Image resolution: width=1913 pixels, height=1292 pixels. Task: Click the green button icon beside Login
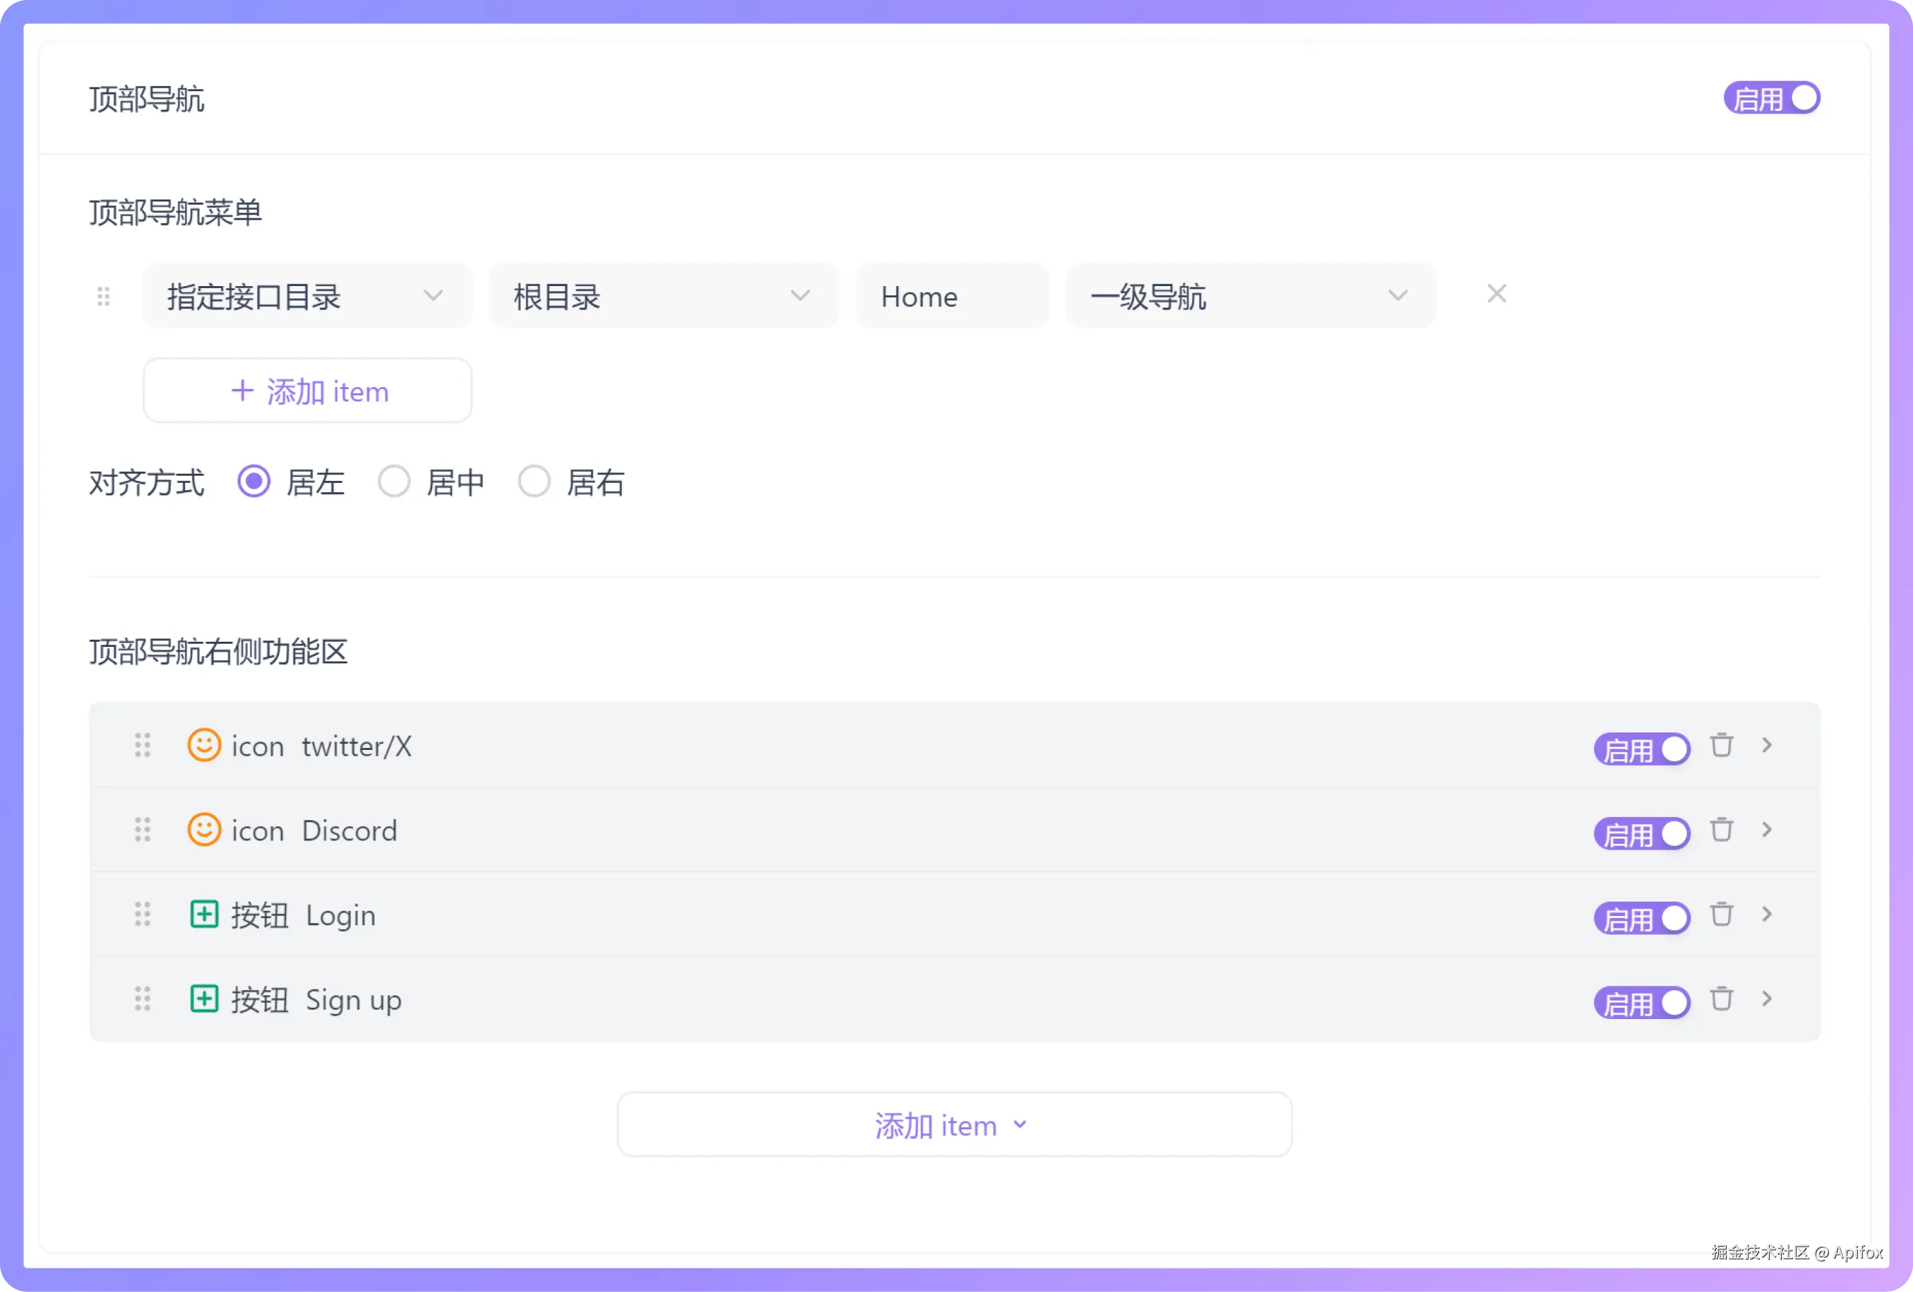tap(203, 914)
